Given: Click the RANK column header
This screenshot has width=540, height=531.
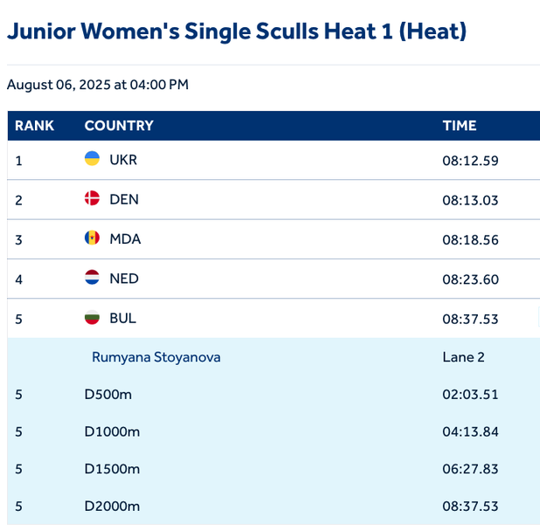Looking at the screenshot, I should pos(34,126).
